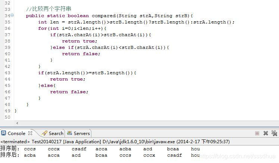Screen dimensions: 279x163
Task: Click 'int len' declaration on line 35
Action: (x=48, y=22)
